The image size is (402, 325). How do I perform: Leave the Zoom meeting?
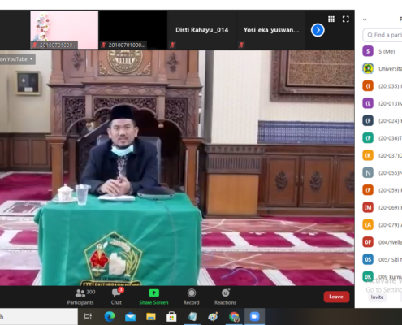[x=336, y=297]
